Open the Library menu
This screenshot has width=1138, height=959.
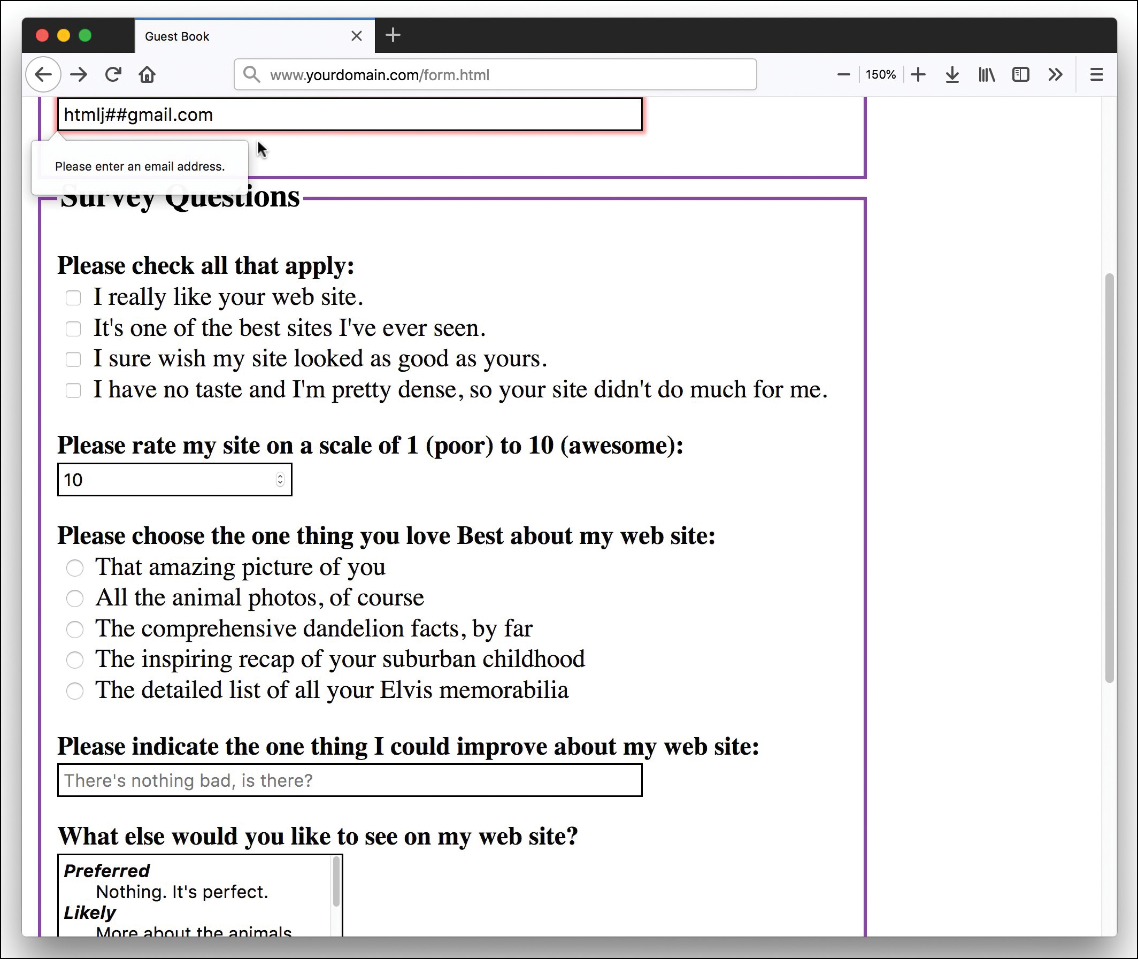tap(986, 74)
